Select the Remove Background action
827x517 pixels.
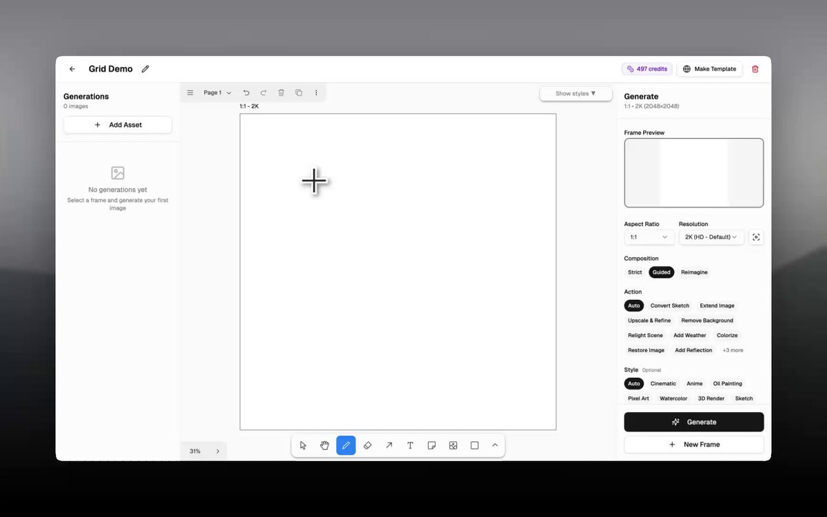pyautogui.click(x=707, y=321)
